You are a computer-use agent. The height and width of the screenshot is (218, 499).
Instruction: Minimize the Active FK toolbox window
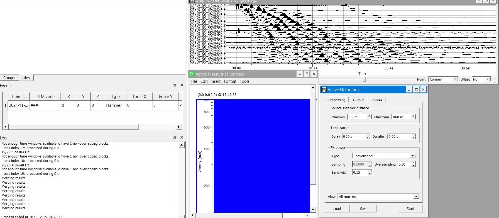407,90
